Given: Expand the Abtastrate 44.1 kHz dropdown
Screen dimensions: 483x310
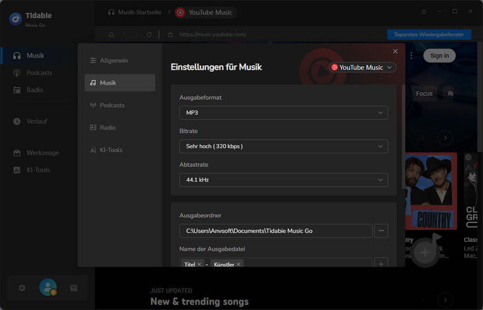Looking at the screenshot, I should coord(283,180).
